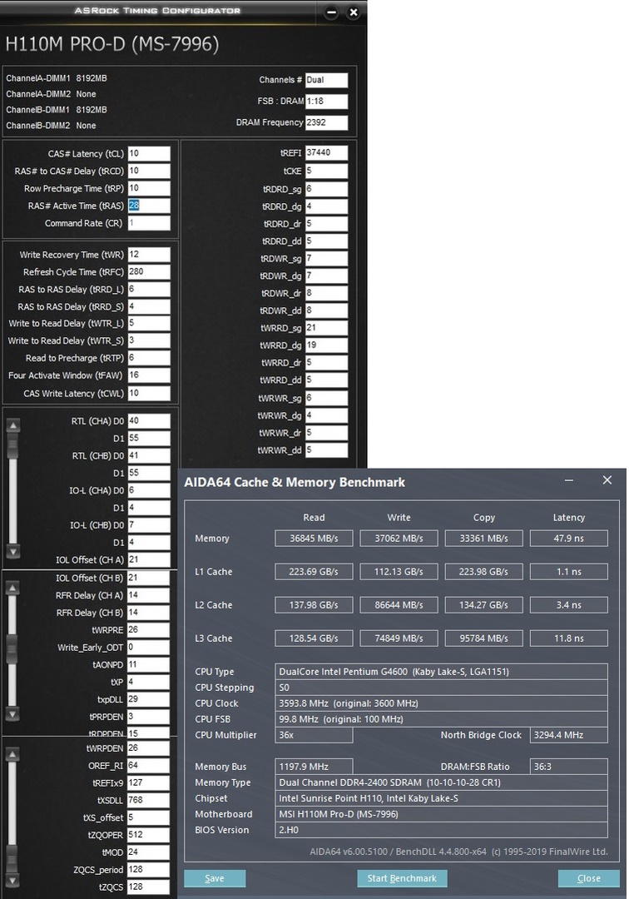Click the BIOS Version value 2.H0
This screenshot has width=629, height=899.
click(441, 830)
